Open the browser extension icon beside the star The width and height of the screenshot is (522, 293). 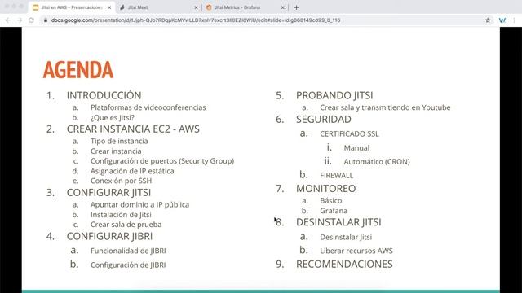[502, 20]
